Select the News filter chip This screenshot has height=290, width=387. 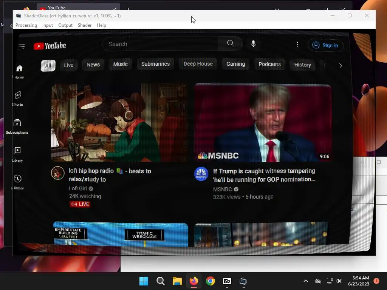(93, 65)
